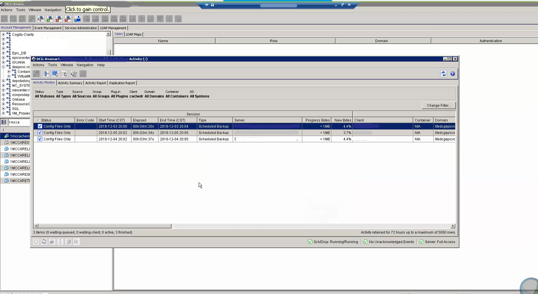
Task: Select the new client icon in the main toolbar
Action: coord(50,19)
